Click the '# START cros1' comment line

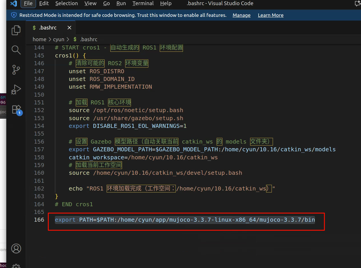point(119,47)
